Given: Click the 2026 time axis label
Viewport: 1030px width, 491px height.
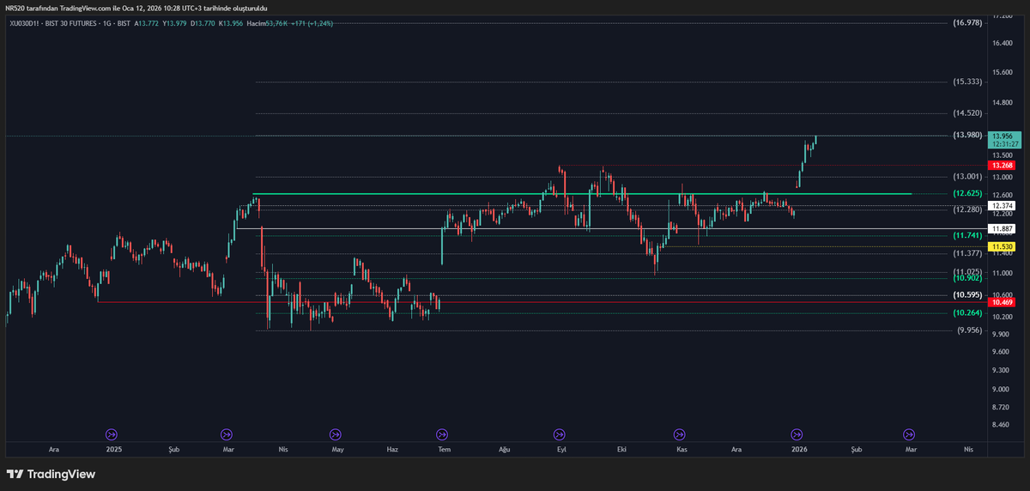Looking at the screenshot, I should click(x=798, y=449).
